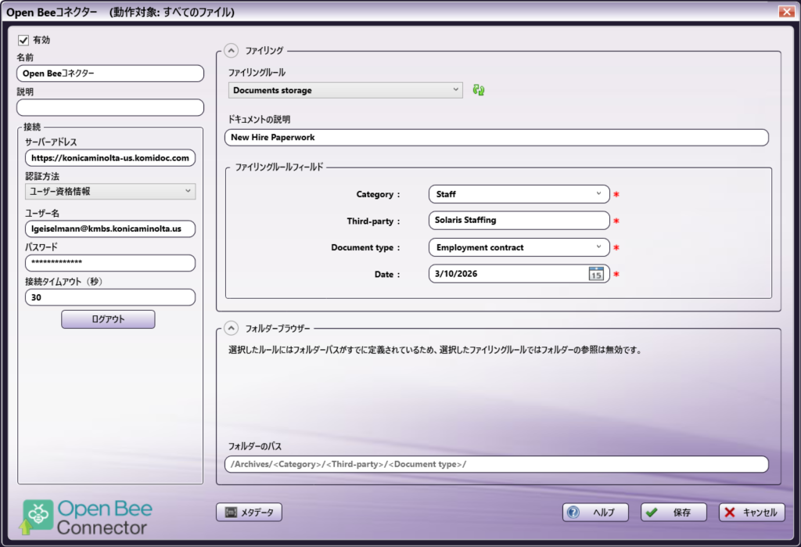This screenshot has height=547, width=801.
Task: Open the 認証方法 authentication method dropdown
Action: [188, 191]
